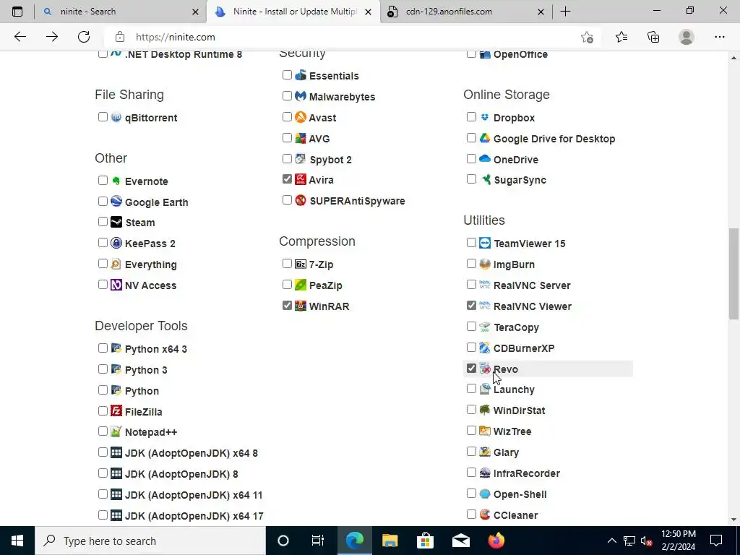The width and height of the screenshot is (740, 555).
Task: Check the Python x64 3 checkbox
Action: coord(103,348)
